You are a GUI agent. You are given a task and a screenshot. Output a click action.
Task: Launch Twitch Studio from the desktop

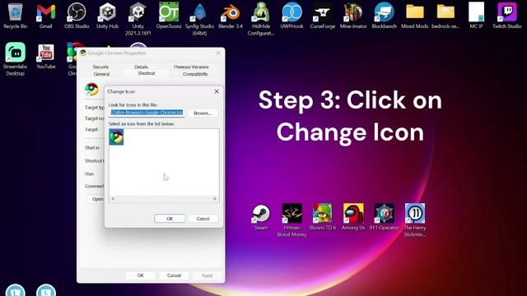[x=507, y=16]
